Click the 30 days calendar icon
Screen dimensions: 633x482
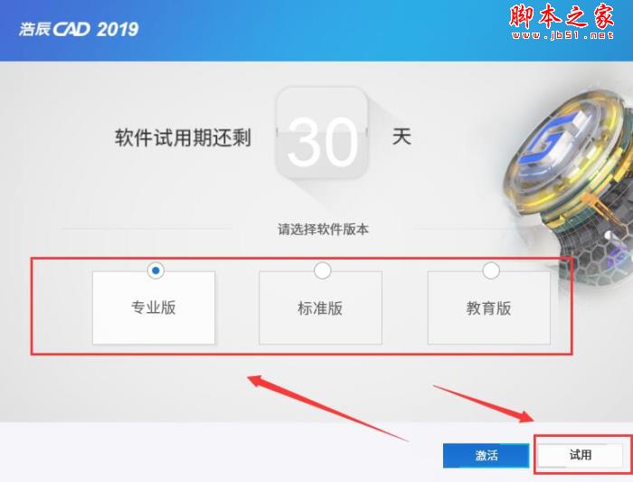point(322,133)
